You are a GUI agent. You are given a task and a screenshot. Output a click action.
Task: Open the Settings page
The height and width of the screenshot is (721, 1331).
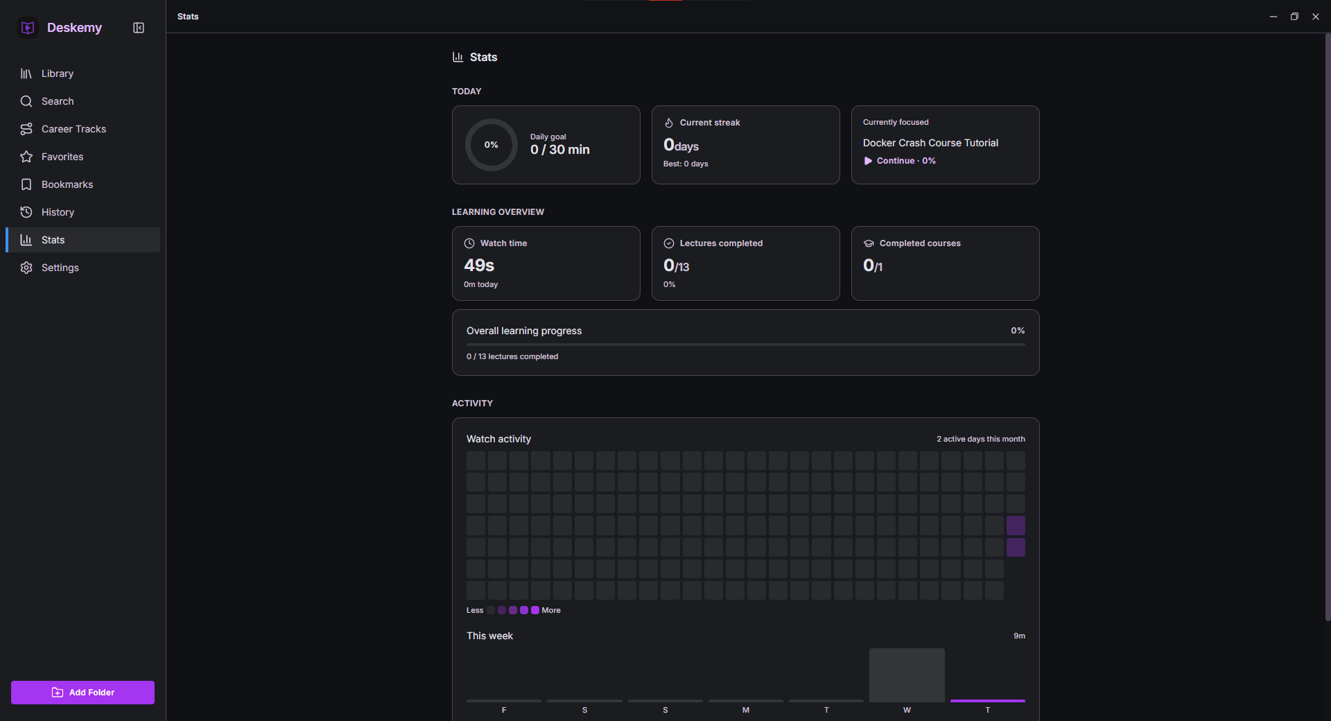[x=83, y=268]
